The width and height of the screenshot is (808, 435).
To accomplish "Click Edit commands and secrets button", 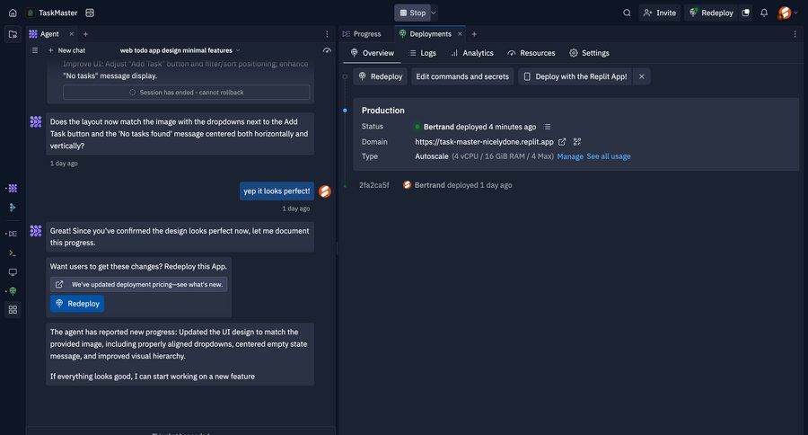I will (462, 76).
